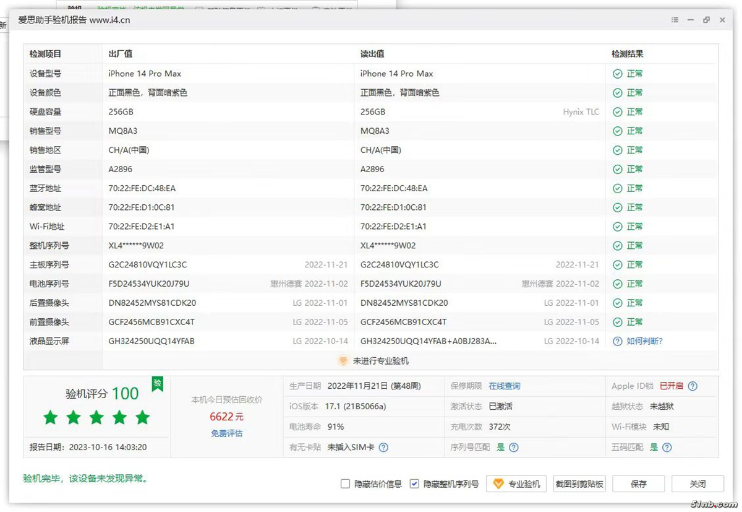Uncheck the 隐藏整机序列号 checkbox

(x=414, y=484)
